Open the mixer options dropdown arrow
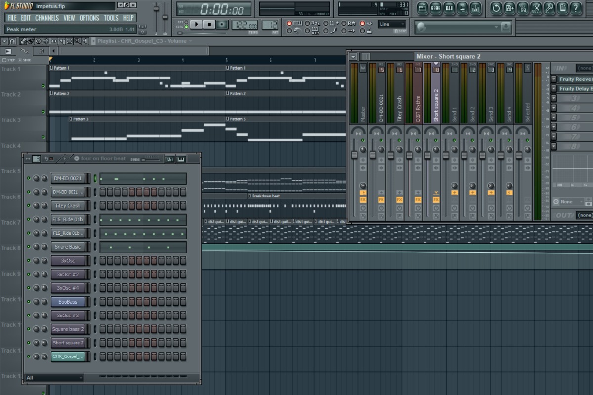This screenshot has width=593, height=395. coord(353,56)
